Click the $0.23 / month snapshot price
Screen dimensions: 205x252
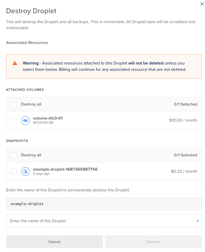click(184, 171)
